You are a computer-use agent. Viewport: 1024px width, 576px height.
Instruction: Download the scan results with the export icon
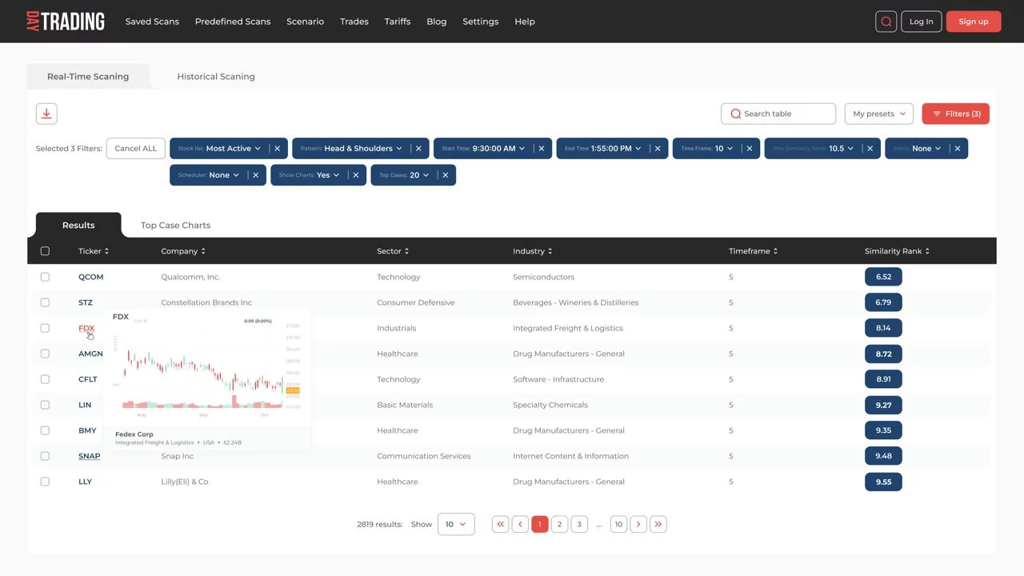point(46,114)
